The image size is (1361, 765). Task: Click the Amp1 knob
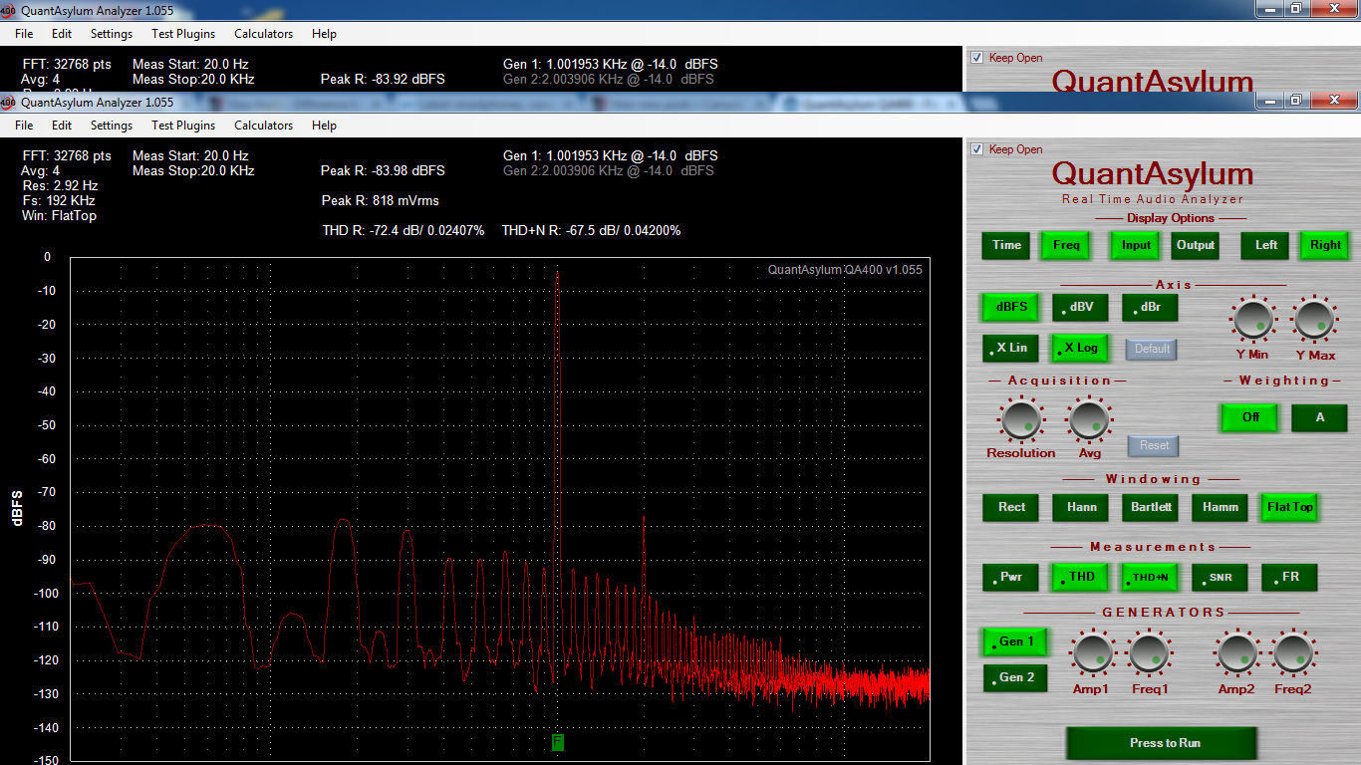click(x=1091, y=653)
